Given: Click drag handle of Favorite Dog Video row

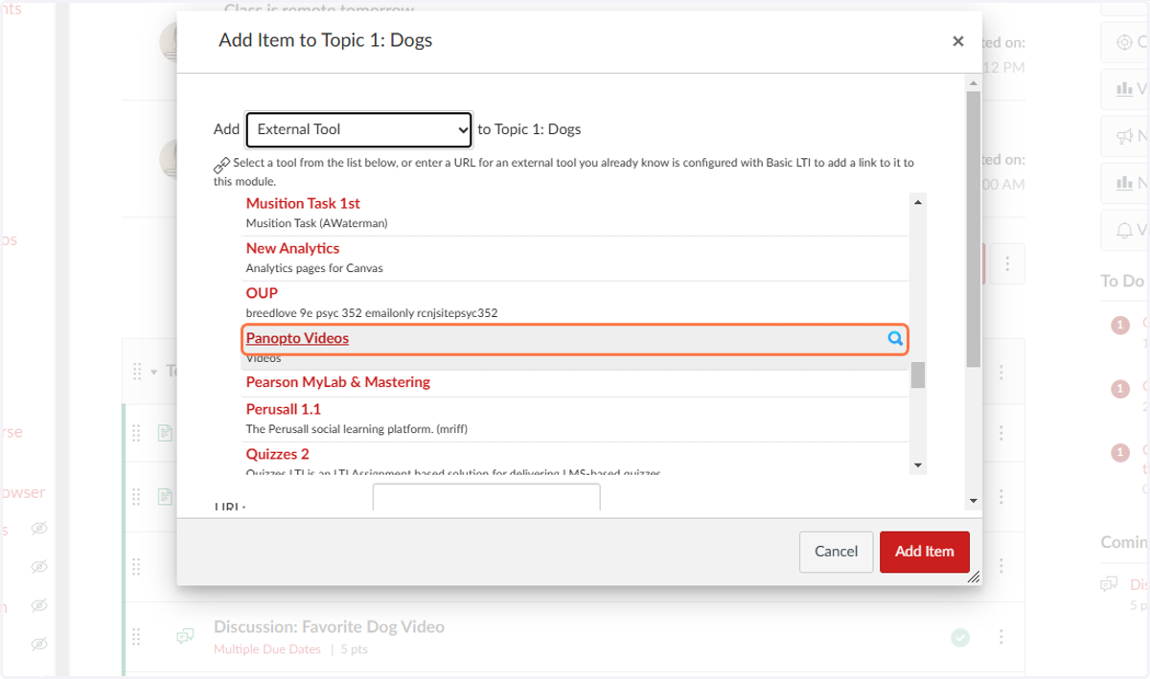Looking at the screenshot, I should [136, 637].
